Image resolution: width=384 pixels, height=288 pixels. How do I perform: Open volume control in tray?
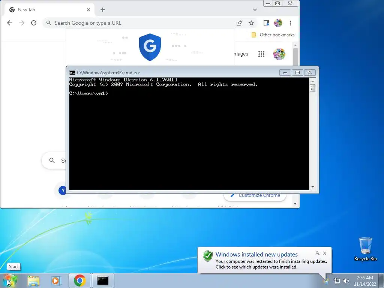(346, 281)
